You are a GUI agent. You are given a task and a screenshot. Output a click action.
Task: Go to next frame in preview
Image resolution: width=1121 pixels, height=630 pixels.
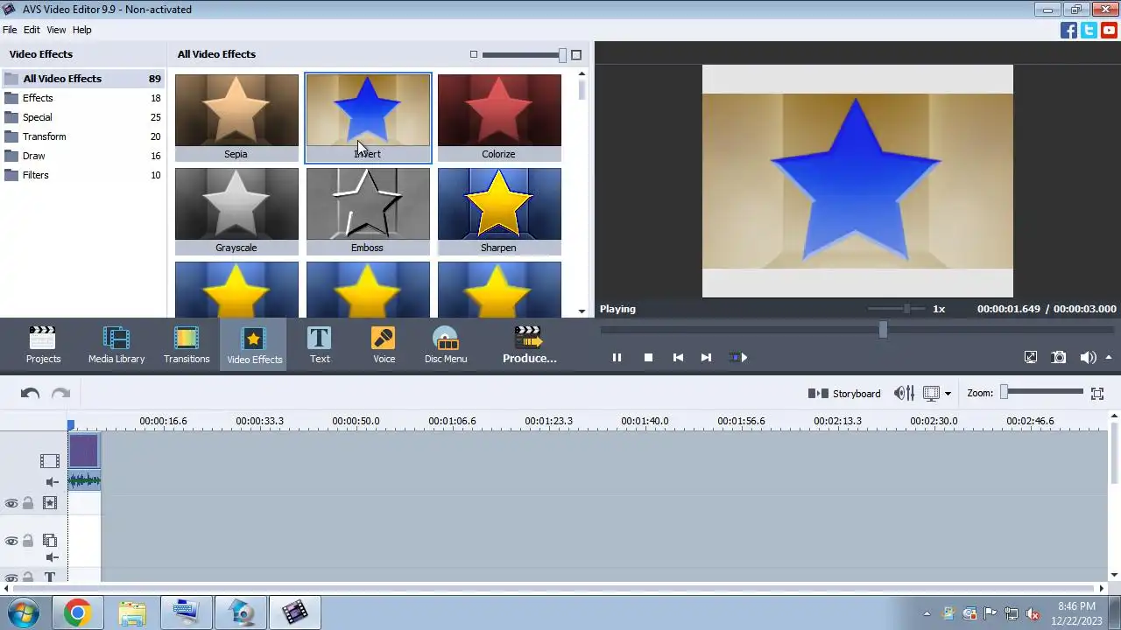pos(706,357)
